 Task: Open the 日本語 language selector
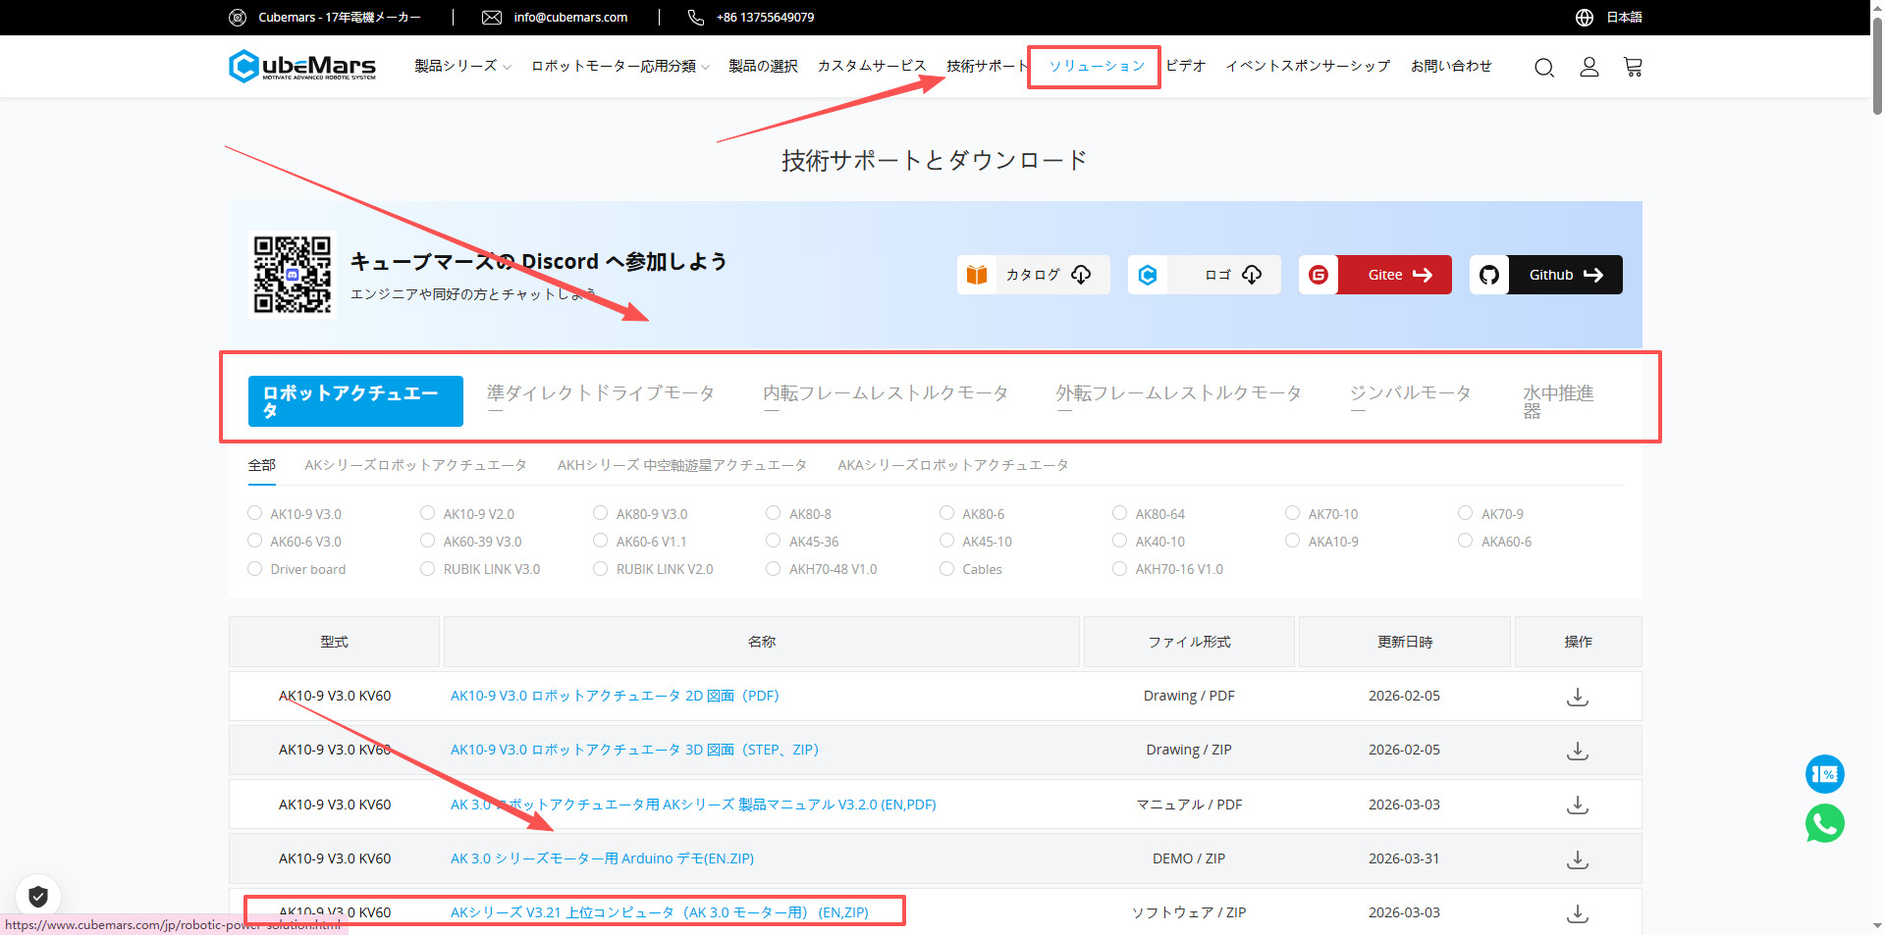click(1610, 17)
